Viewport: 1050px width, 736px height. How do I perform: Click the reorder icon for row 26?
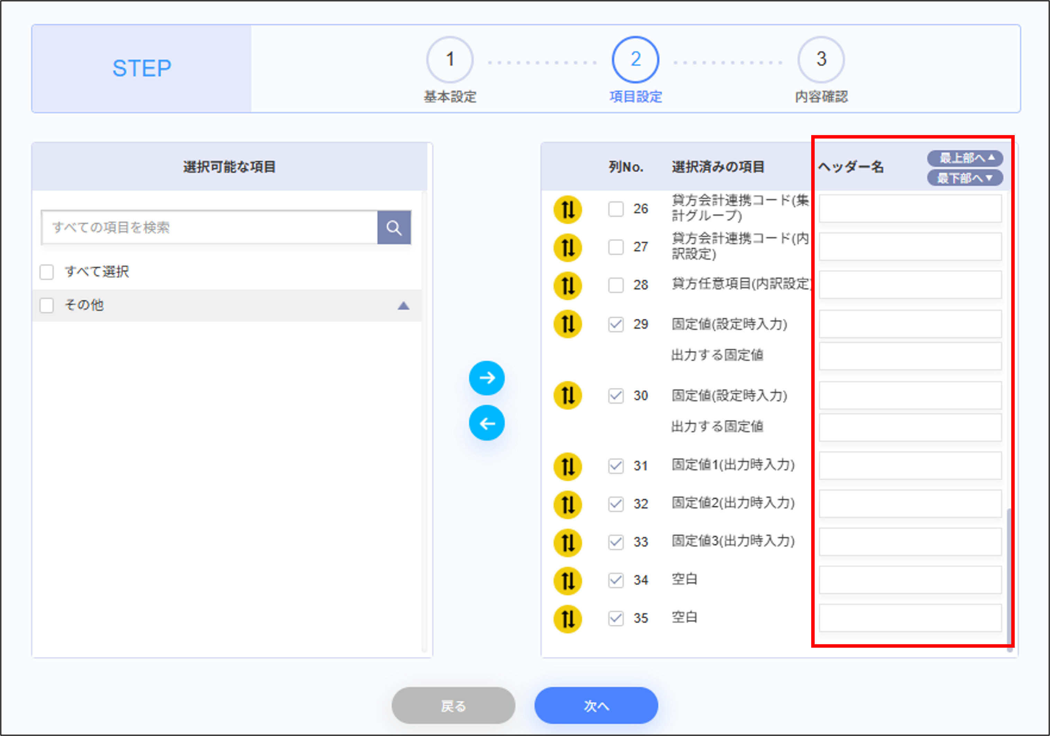[568, 210]
